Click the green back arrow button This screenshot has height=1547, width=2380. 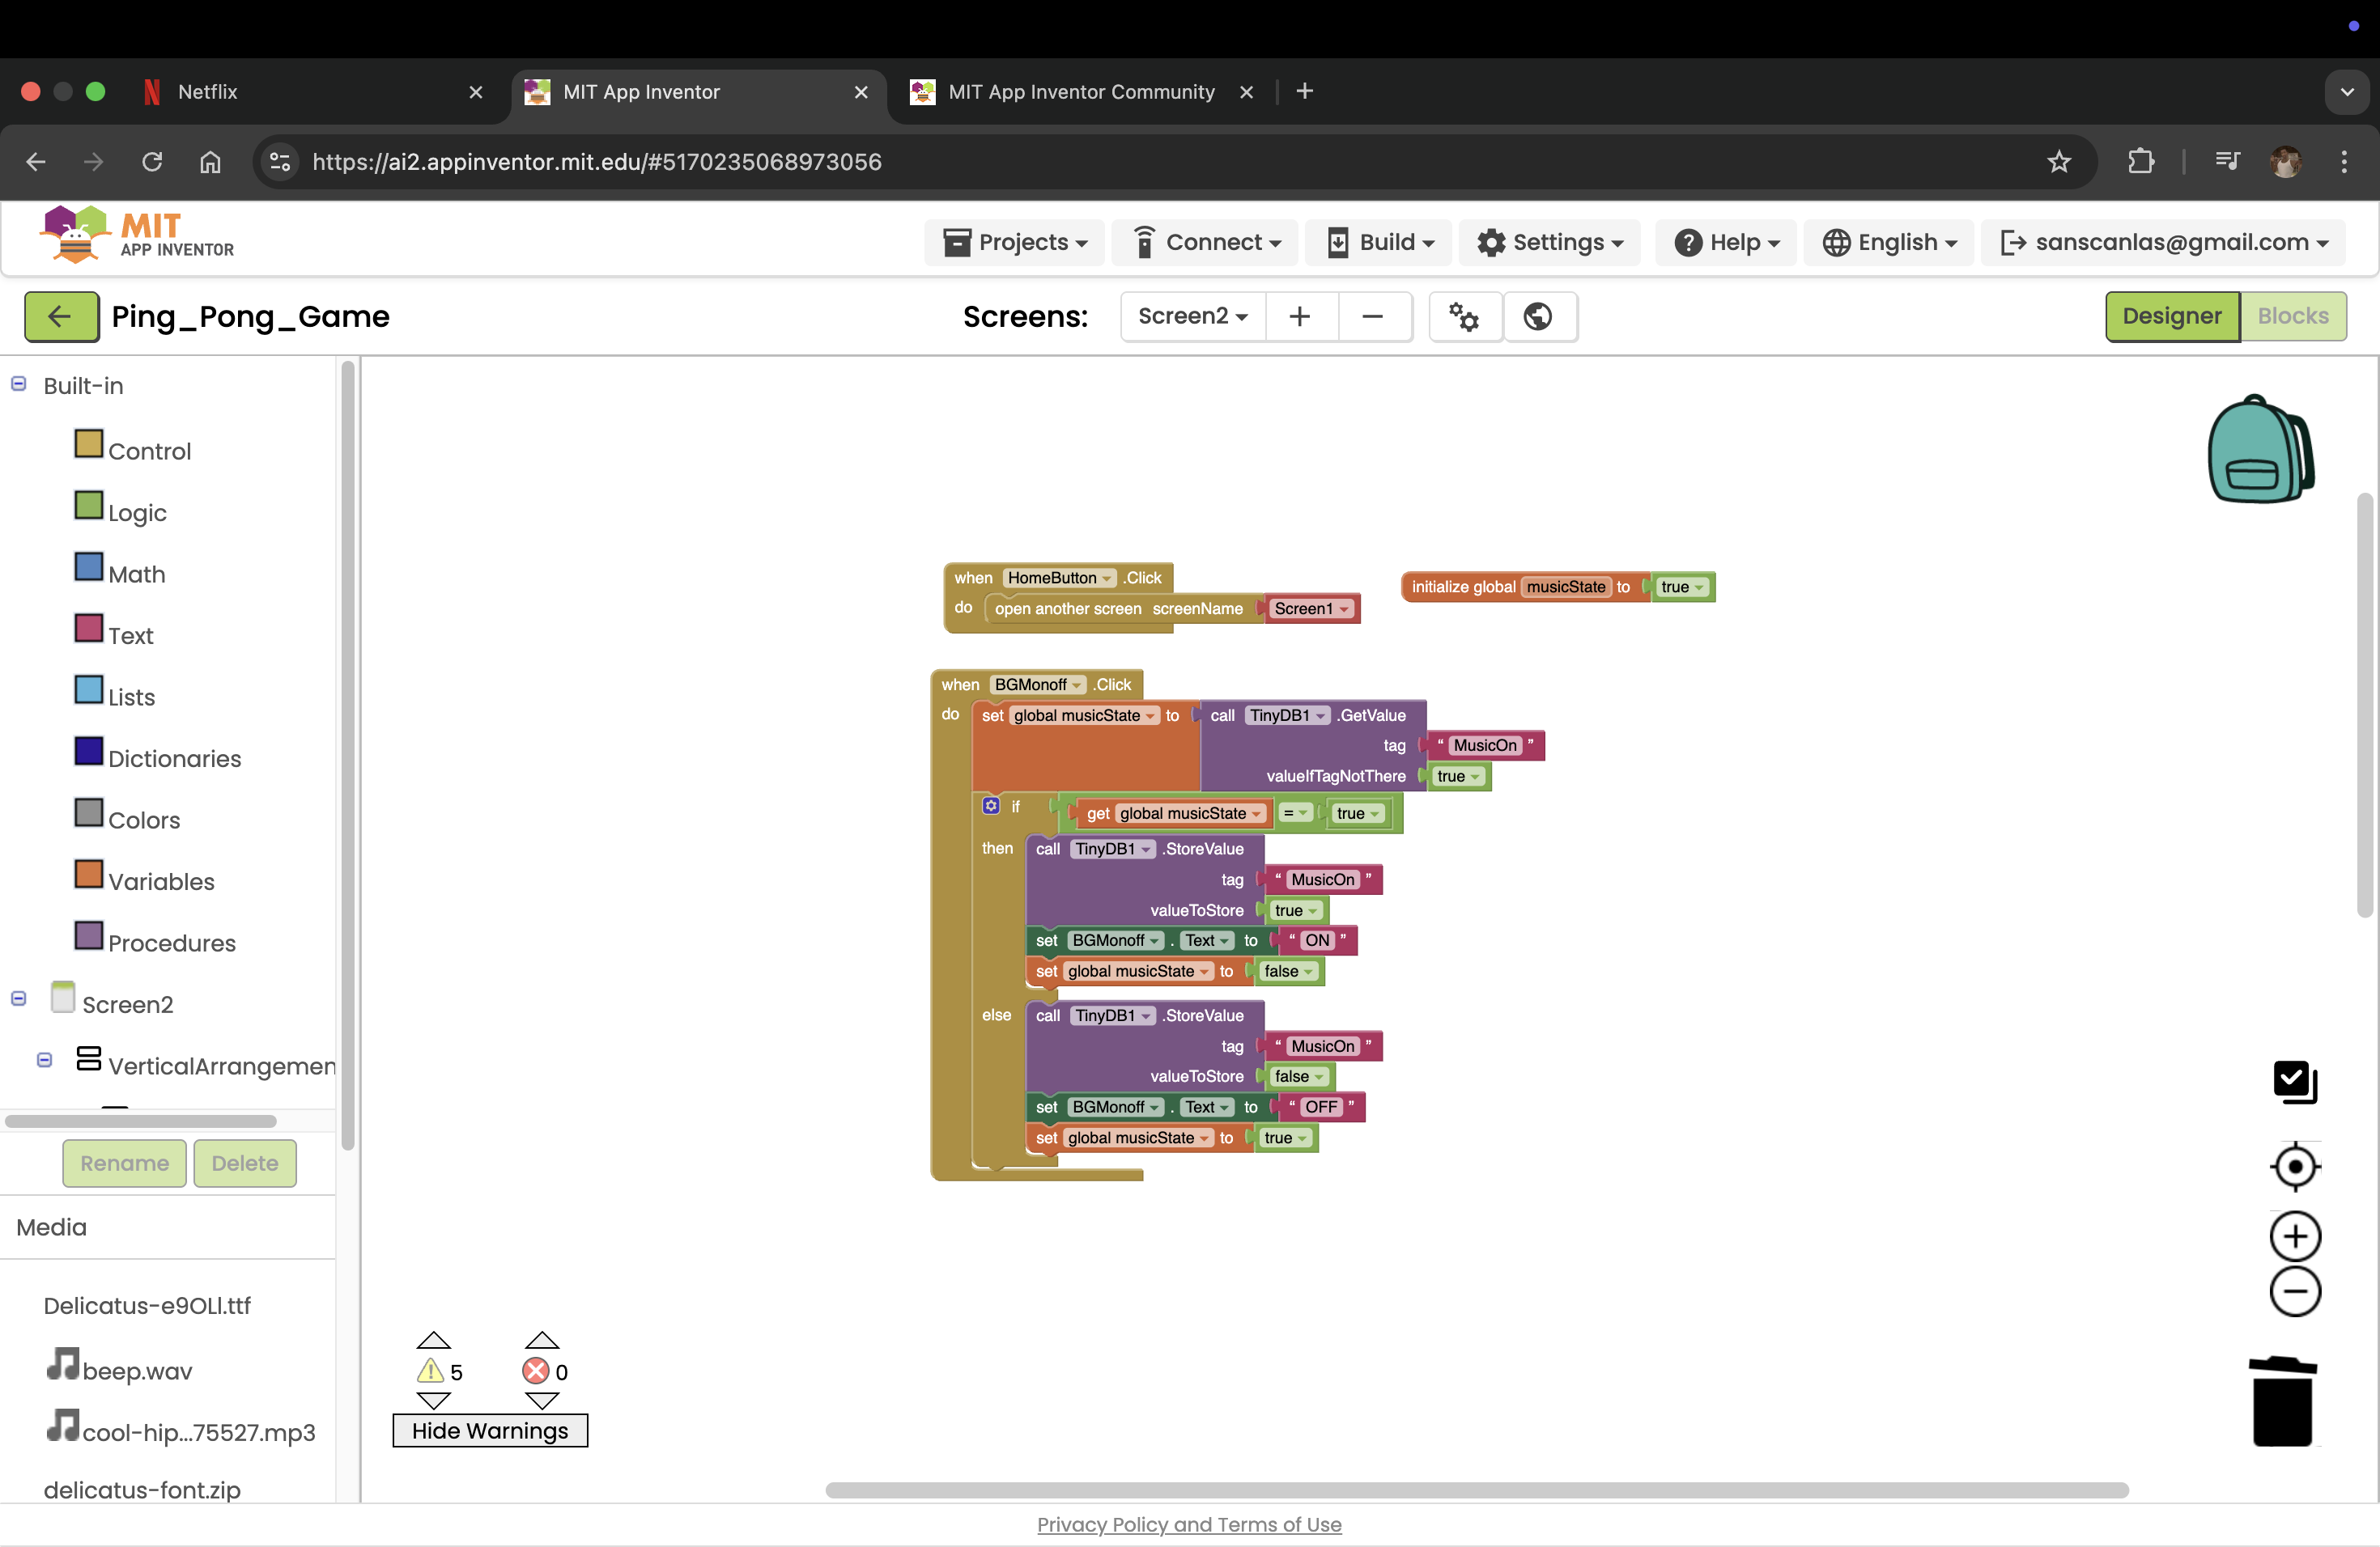tap(61, 317)
